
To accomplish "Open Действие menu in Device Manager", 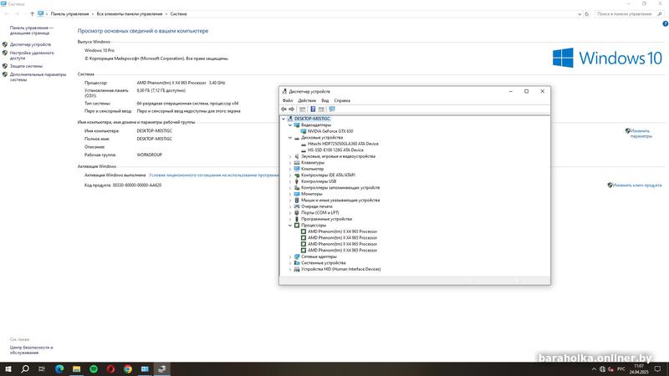I will coord(307,100).
